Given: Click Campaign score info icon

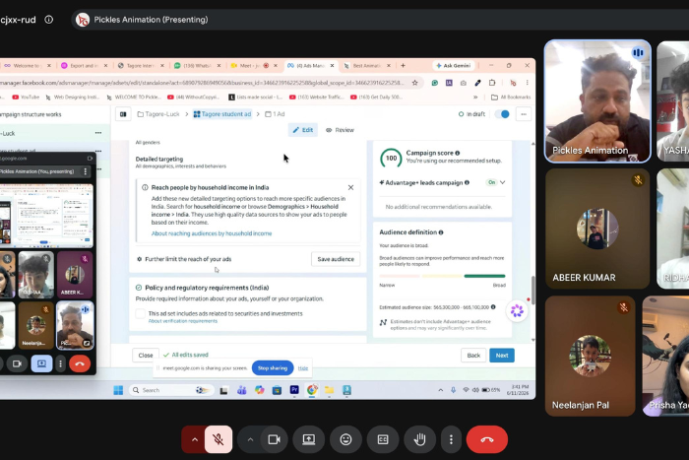Looking at the screenshot, I should point(458,153).
